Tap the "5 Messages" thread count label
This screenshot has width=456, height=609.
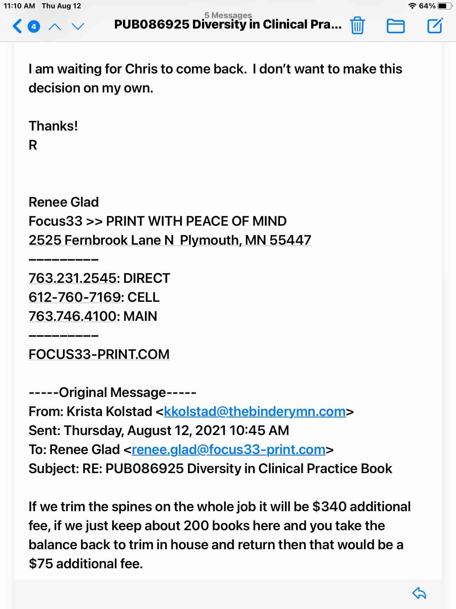tap(228, 15)
